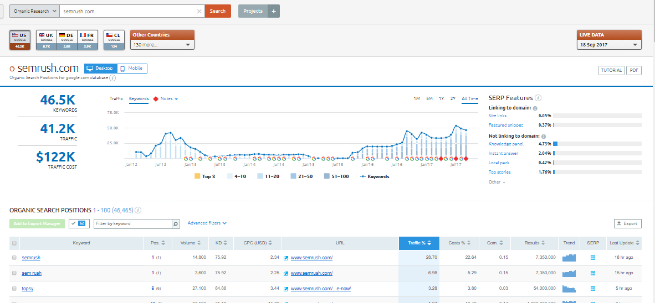Select the UK Google database

tap(47, 40)
